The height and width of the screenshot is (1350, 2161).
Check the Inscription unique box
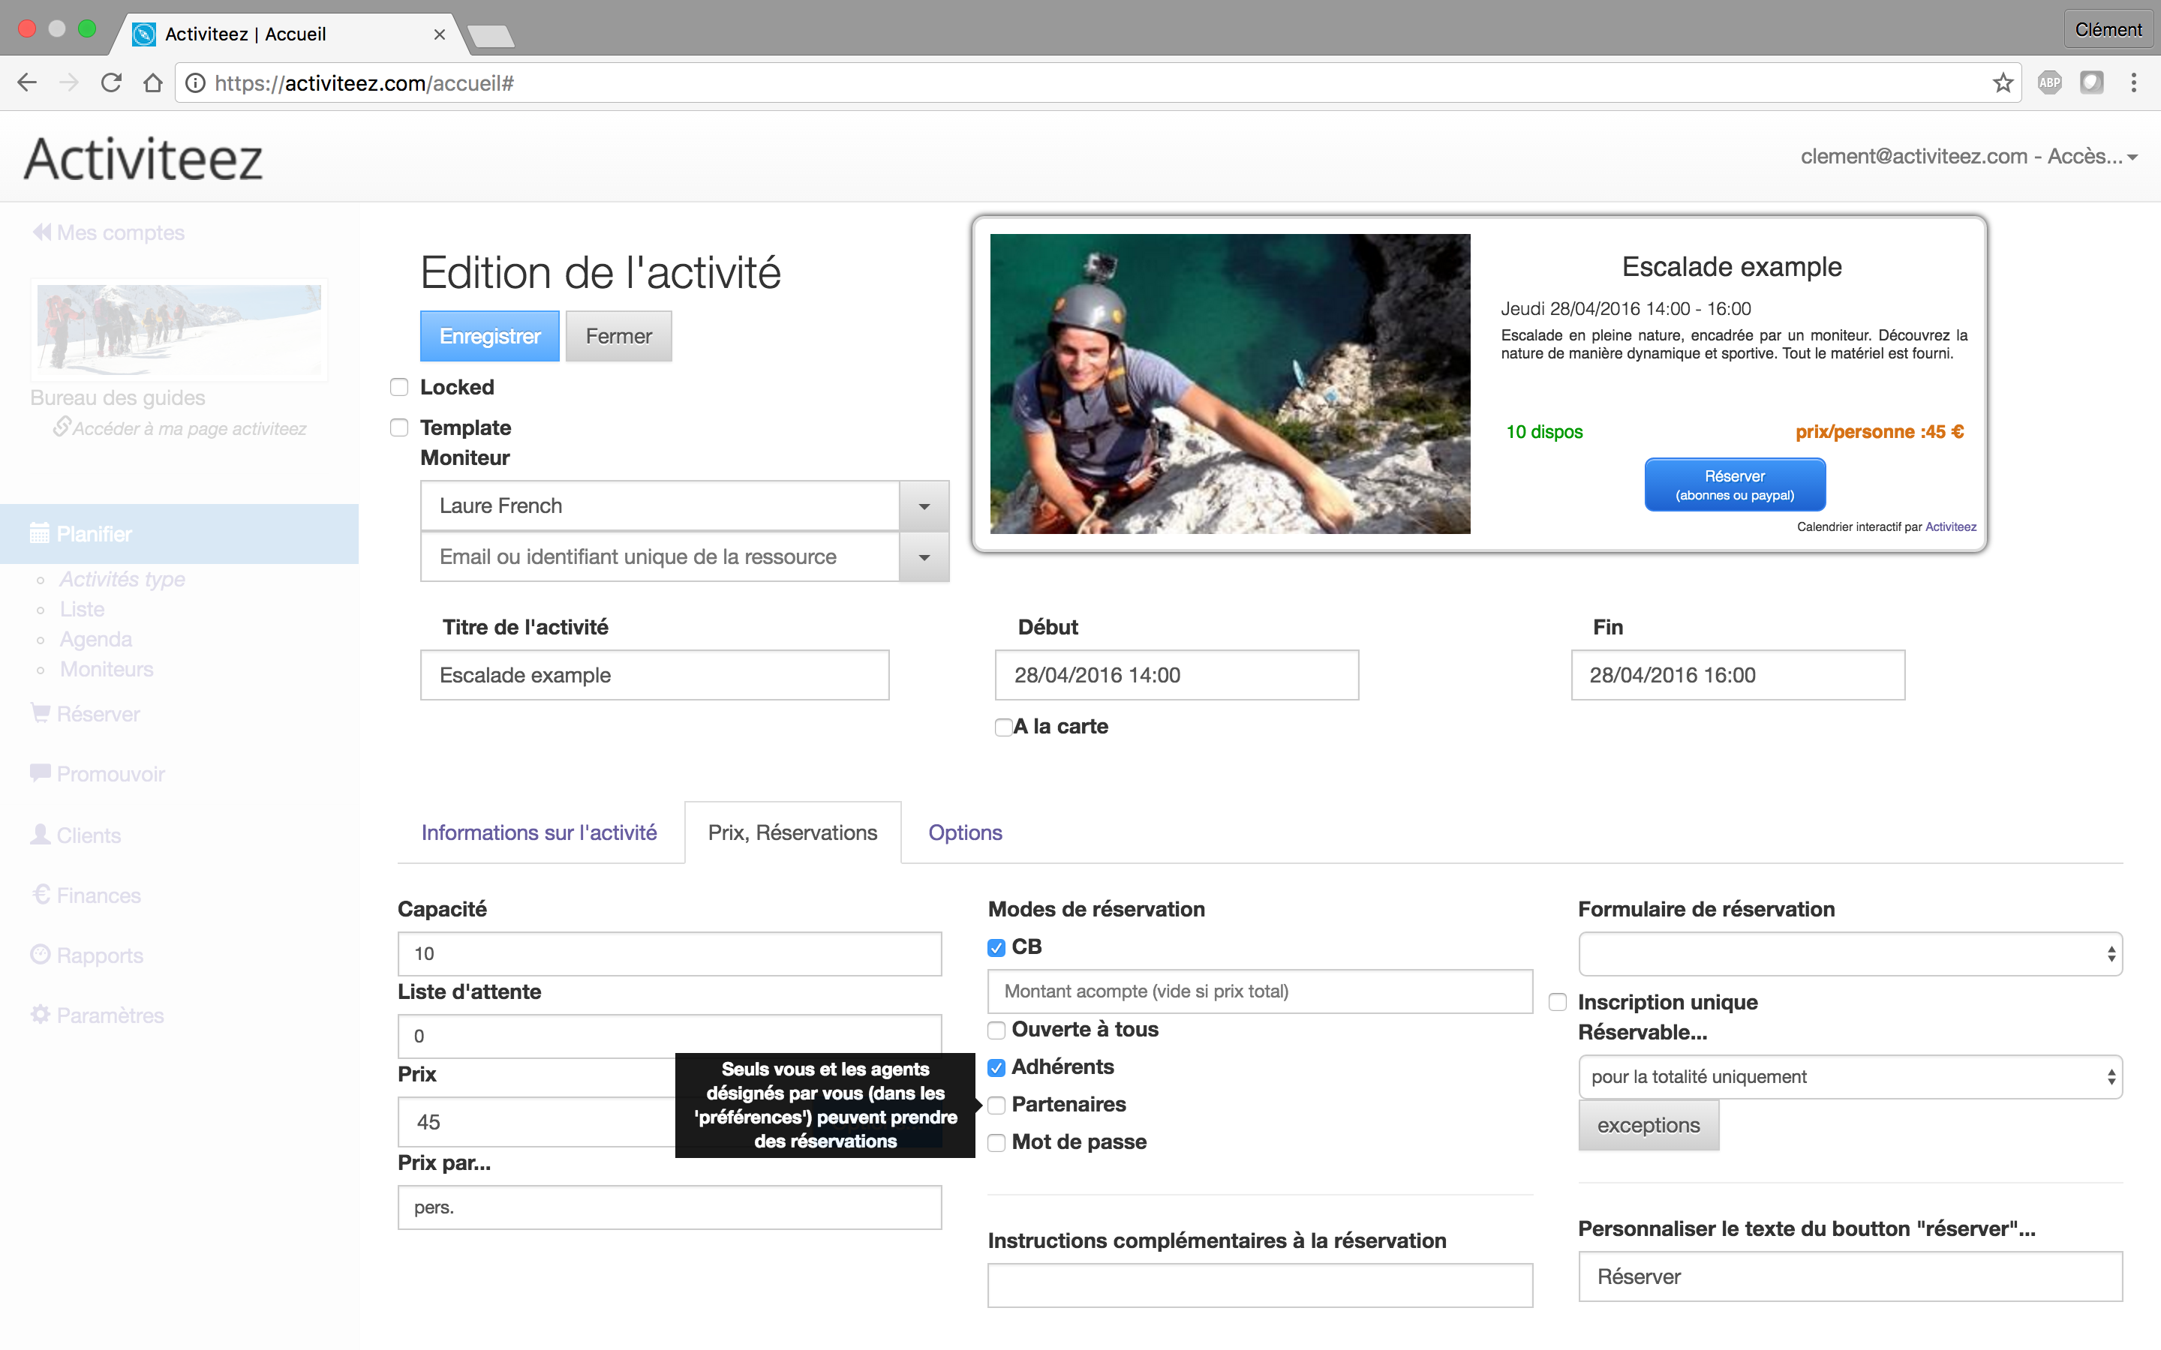[x=1558, y=1003]
